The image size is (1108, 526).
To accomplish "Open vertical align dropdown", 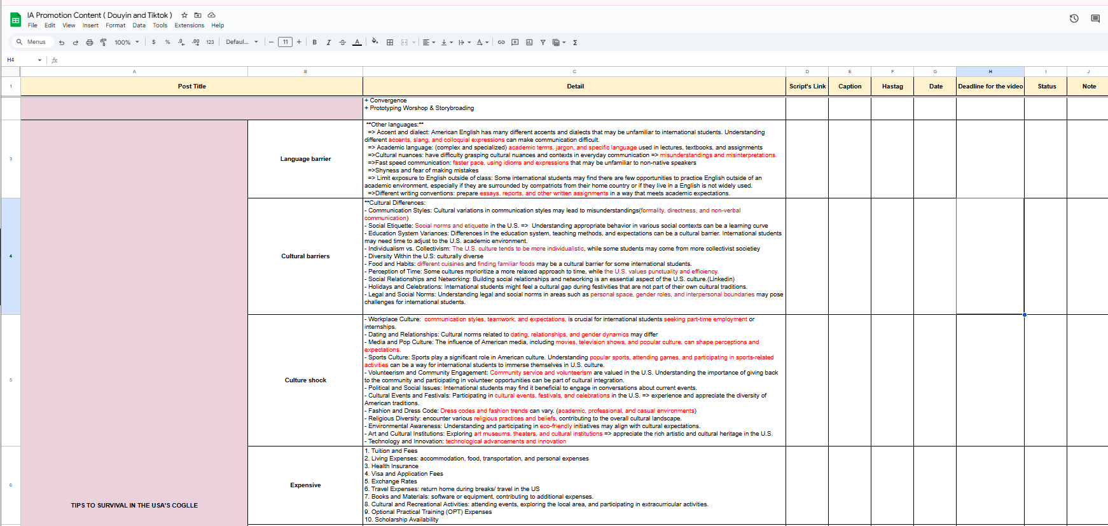I will (x=447, y=43).
